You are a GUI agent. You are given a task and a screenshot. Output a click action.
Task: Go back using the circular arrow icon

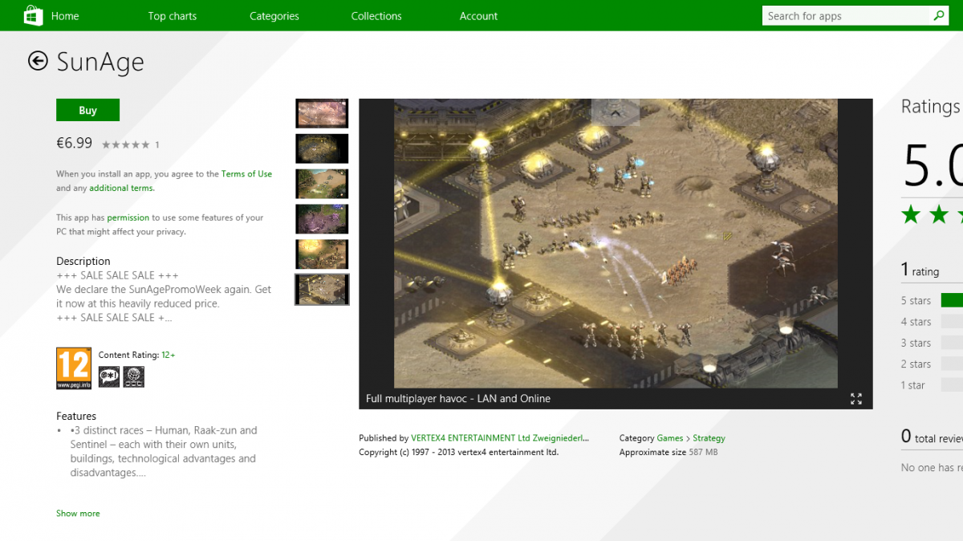tap(38, 61)
